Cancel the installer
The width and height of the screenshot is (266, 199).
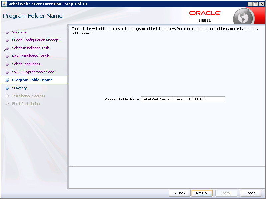251,193
